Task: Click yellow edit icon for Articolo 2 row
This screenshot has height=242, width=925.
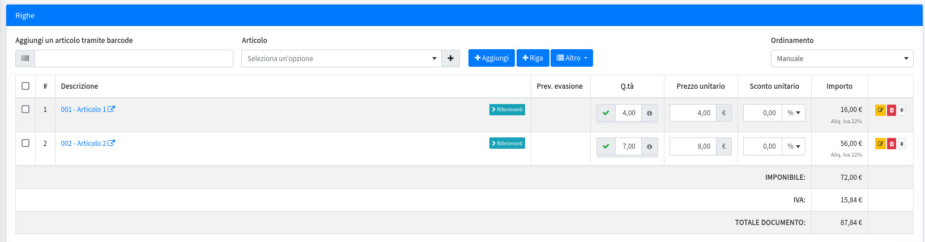Action: pos(880,144)
